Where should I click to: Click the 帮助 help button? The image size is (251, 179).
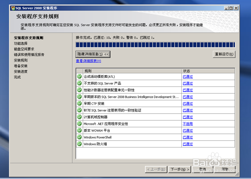tap(225, 169)
